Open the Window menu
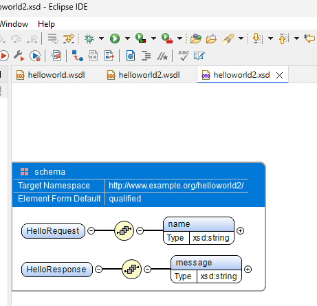 click(14, 24)
